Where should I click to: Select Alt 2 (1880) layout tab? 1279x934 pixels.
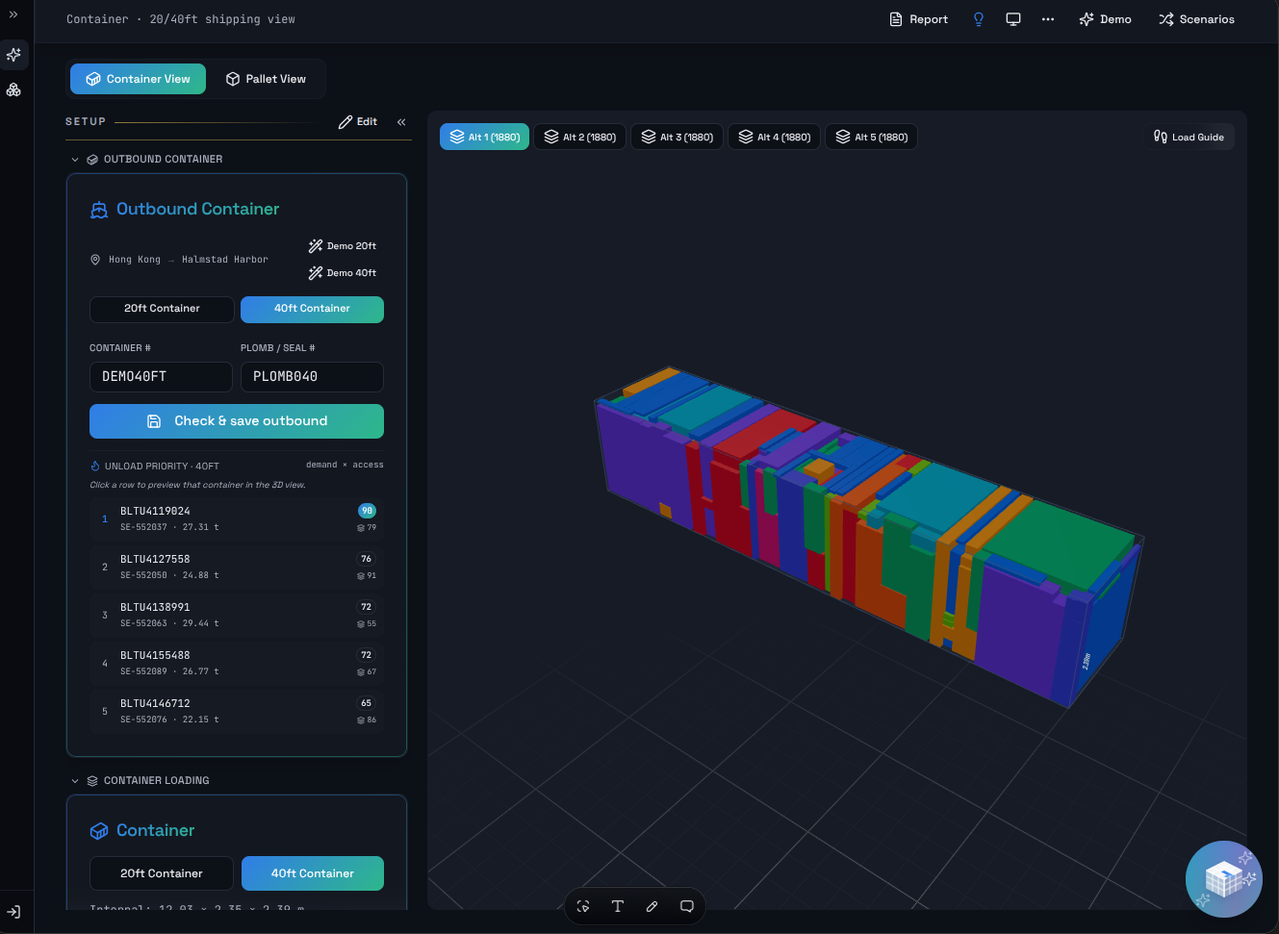579,138
